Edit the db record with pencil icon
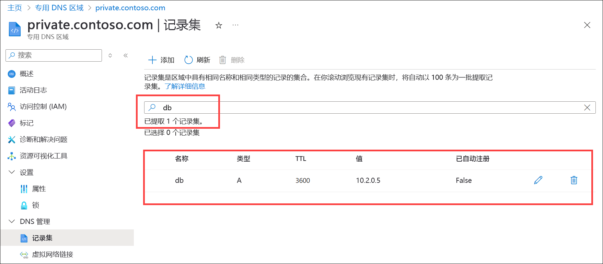Viewport: 603px width, 264px height. click(538, 180)
